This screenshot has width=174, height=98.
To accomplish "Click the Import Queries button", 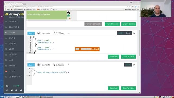I will pos(112,24).
